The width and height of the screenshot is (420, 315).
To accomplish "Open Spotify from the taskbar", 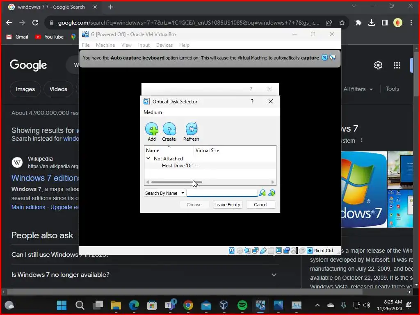I will point(242,305).
